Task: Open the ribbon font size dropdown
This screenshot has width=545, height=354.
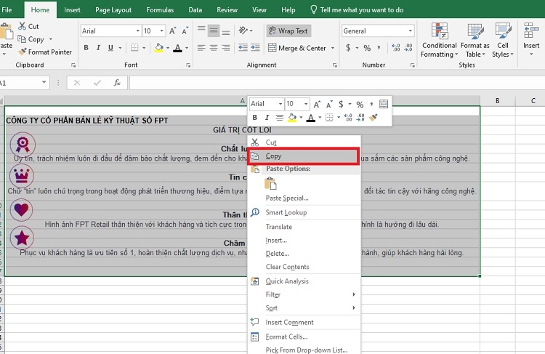Action: click(161, 31)
